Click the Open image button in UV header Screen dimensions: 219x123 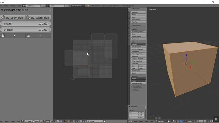36,121
